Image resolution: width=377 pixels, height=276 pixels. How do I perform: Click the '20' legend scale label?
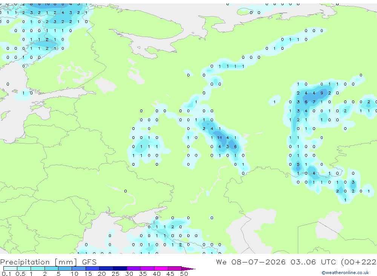(102, 274)
